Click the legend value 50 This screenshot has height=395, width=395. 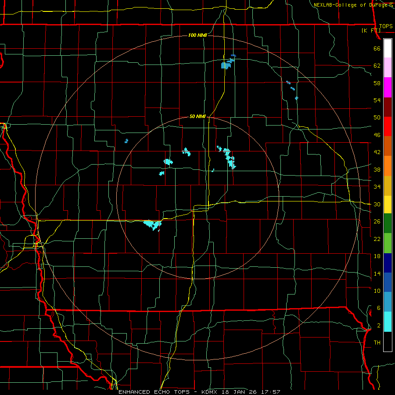[377, 118]
